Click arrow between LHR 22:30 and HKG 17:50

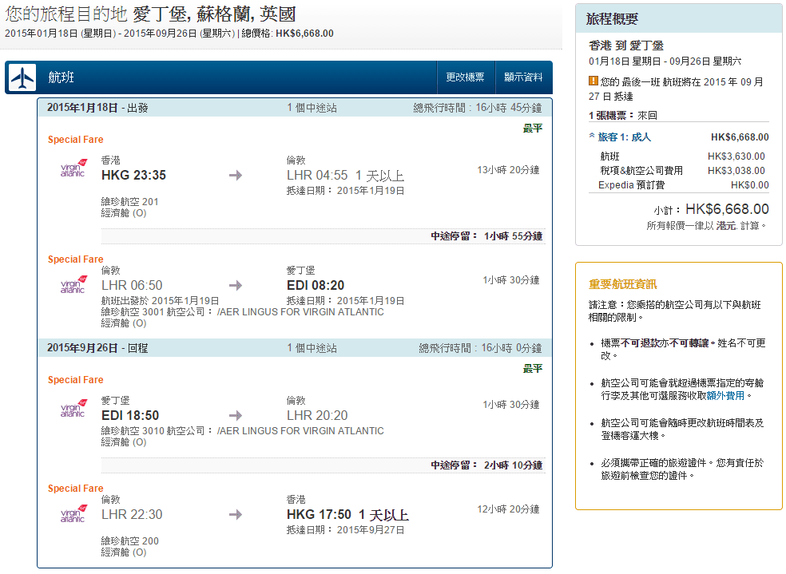click(236, 514)
